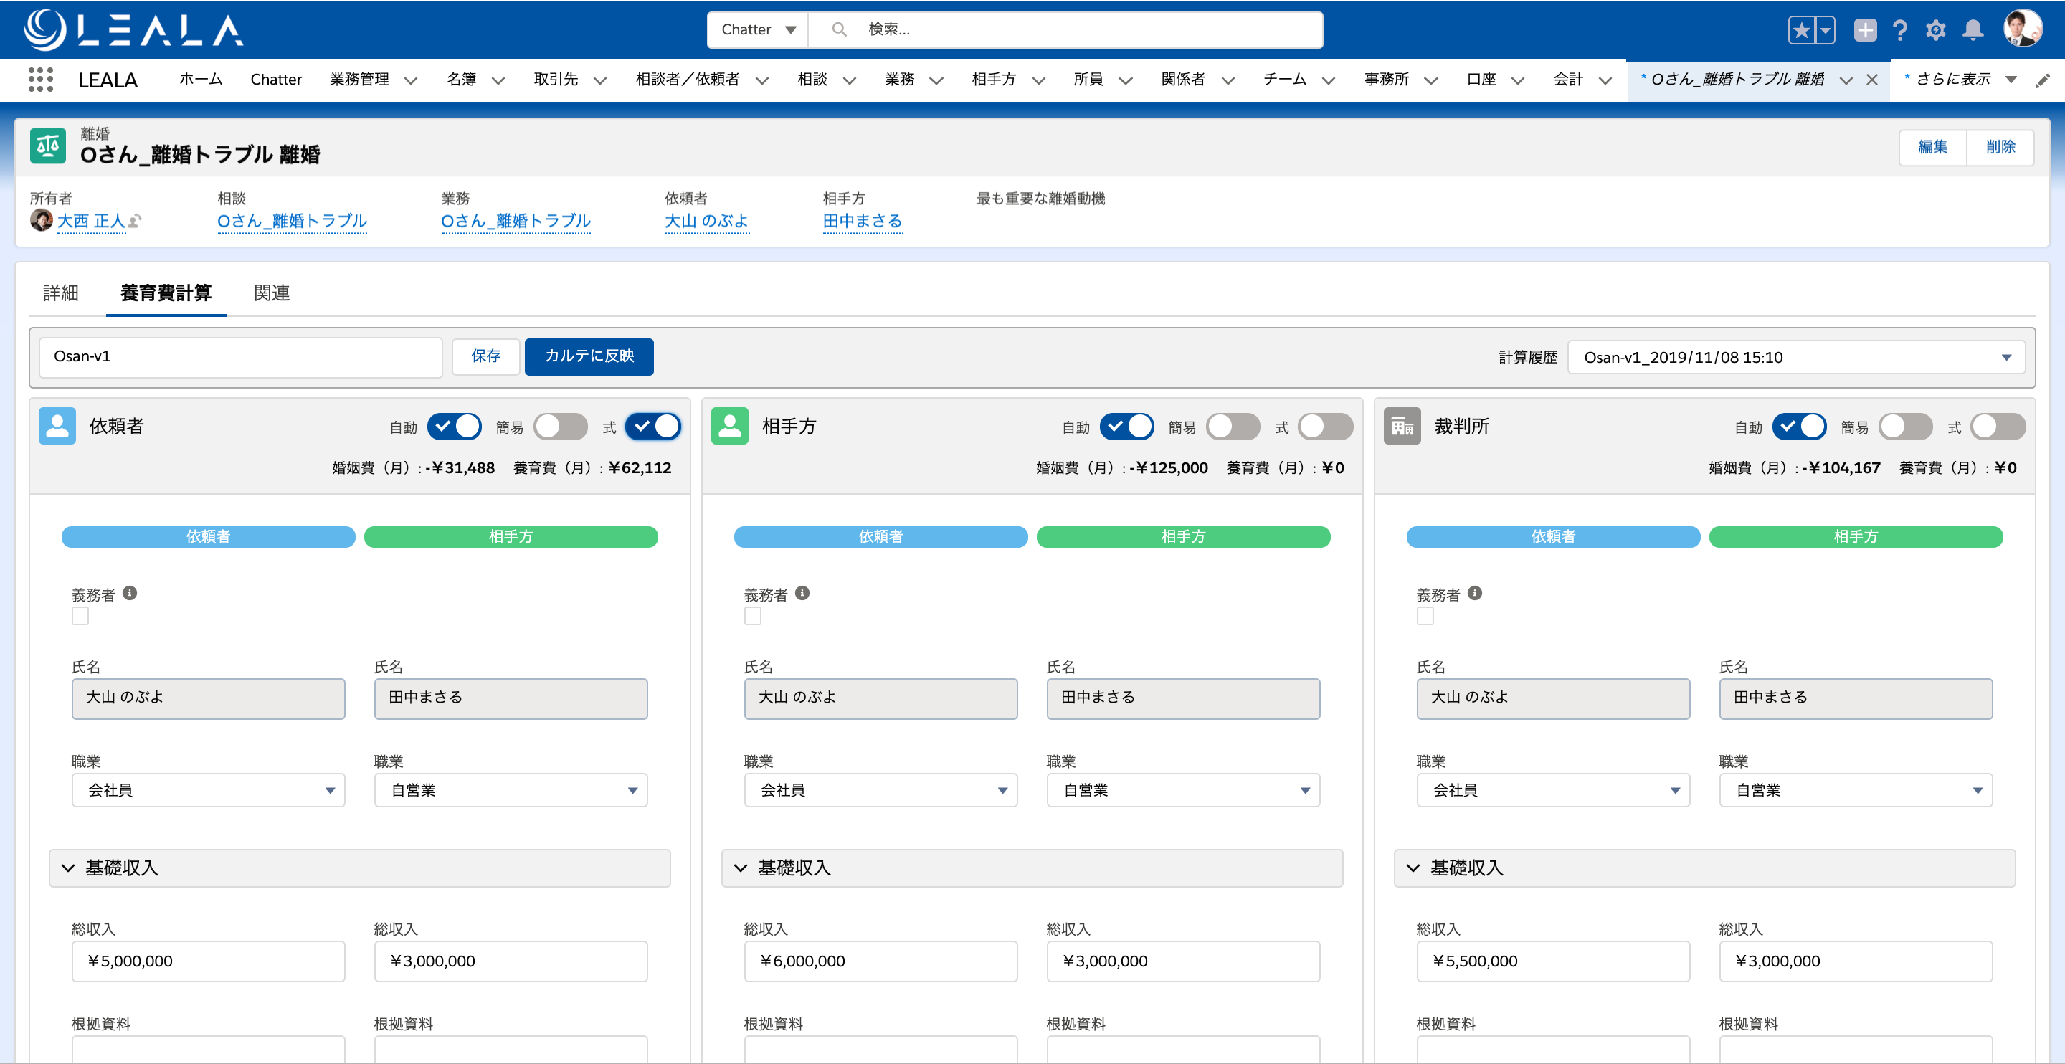Screen dimensions: 2065x1064
Task: Open Chatter in navigation bar
Action: coord(276,80)
